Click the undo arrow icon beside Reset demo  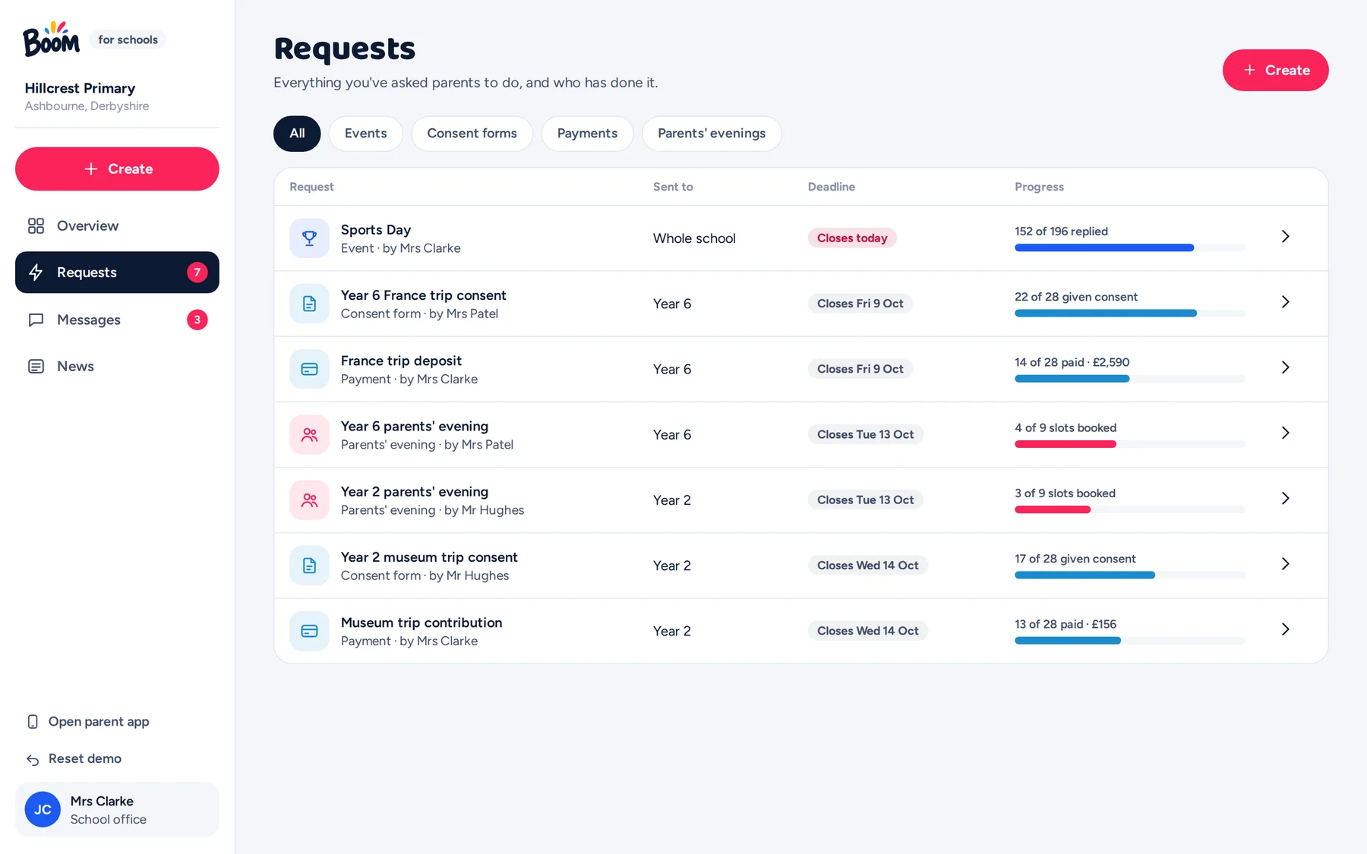pos(33,759)
